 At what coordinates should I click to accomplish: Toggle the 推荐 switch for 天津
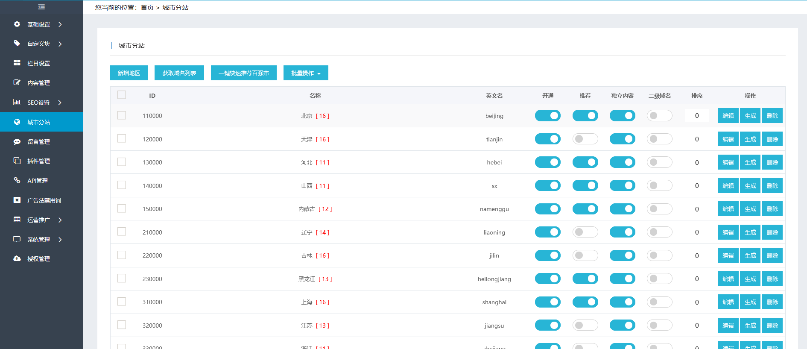coord(585,139)
